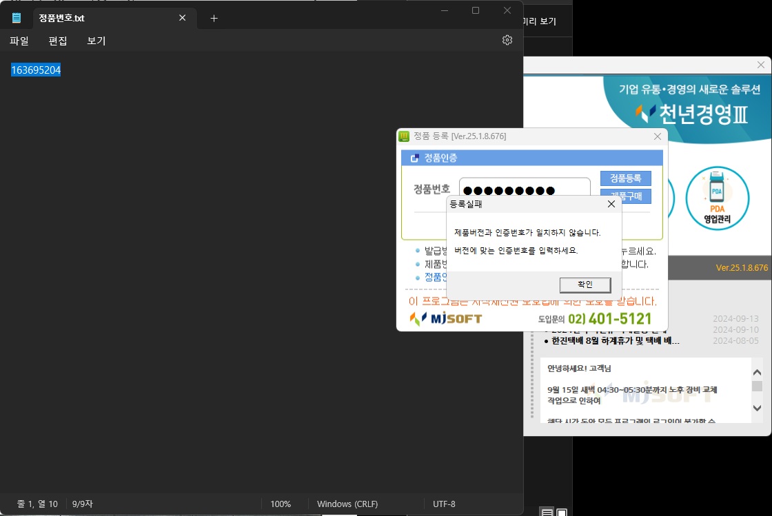Screen dimensions: 772x516
Task: Open the 파일 menu
Action: click(19, 41)
